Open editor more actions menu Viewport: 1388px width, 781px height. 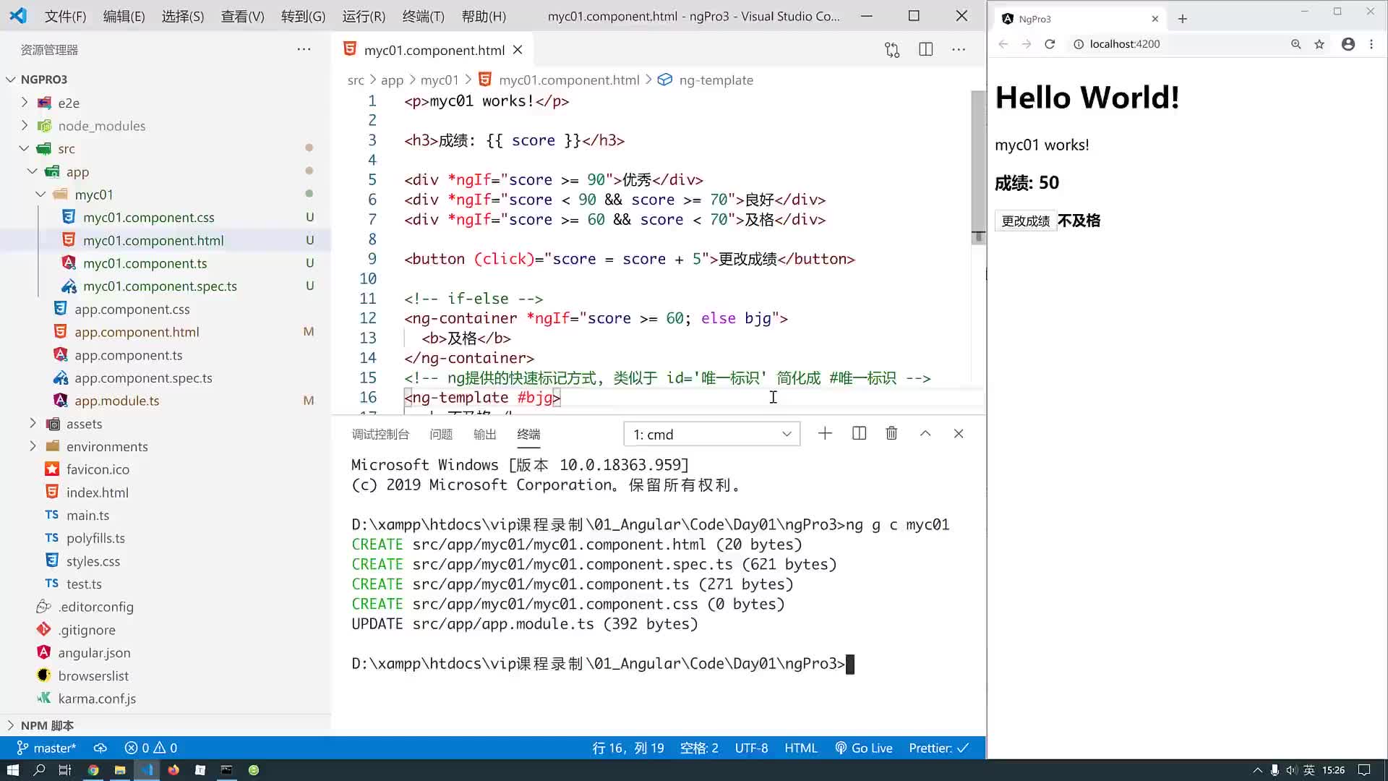959,49
